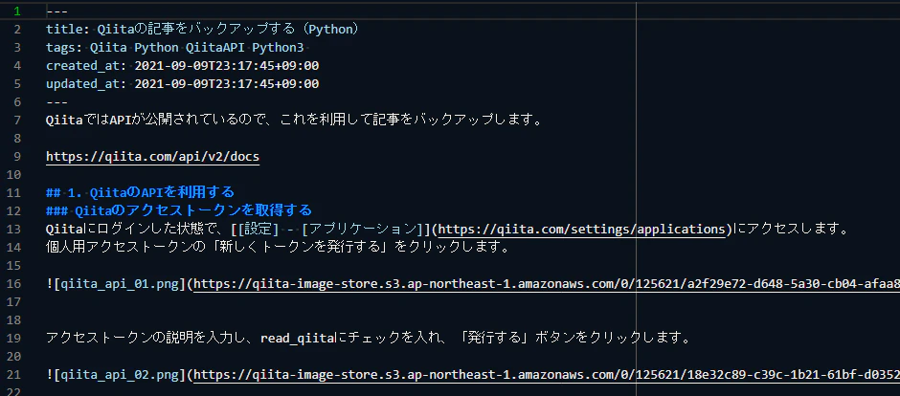
Task: Click the opening --- on line 1
Action: click(56, 11)
